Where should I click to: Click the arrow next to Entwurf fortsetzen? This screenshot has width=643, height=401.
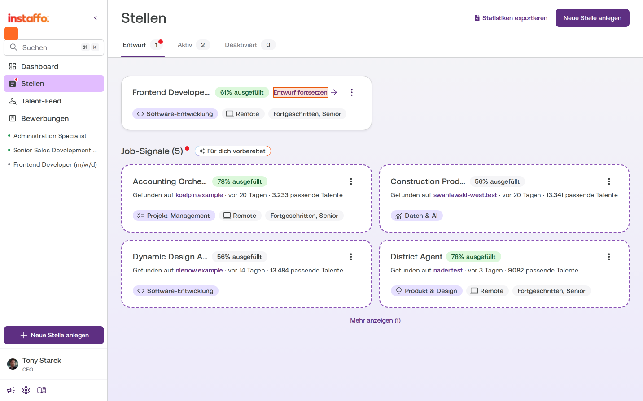click(334, 92)
